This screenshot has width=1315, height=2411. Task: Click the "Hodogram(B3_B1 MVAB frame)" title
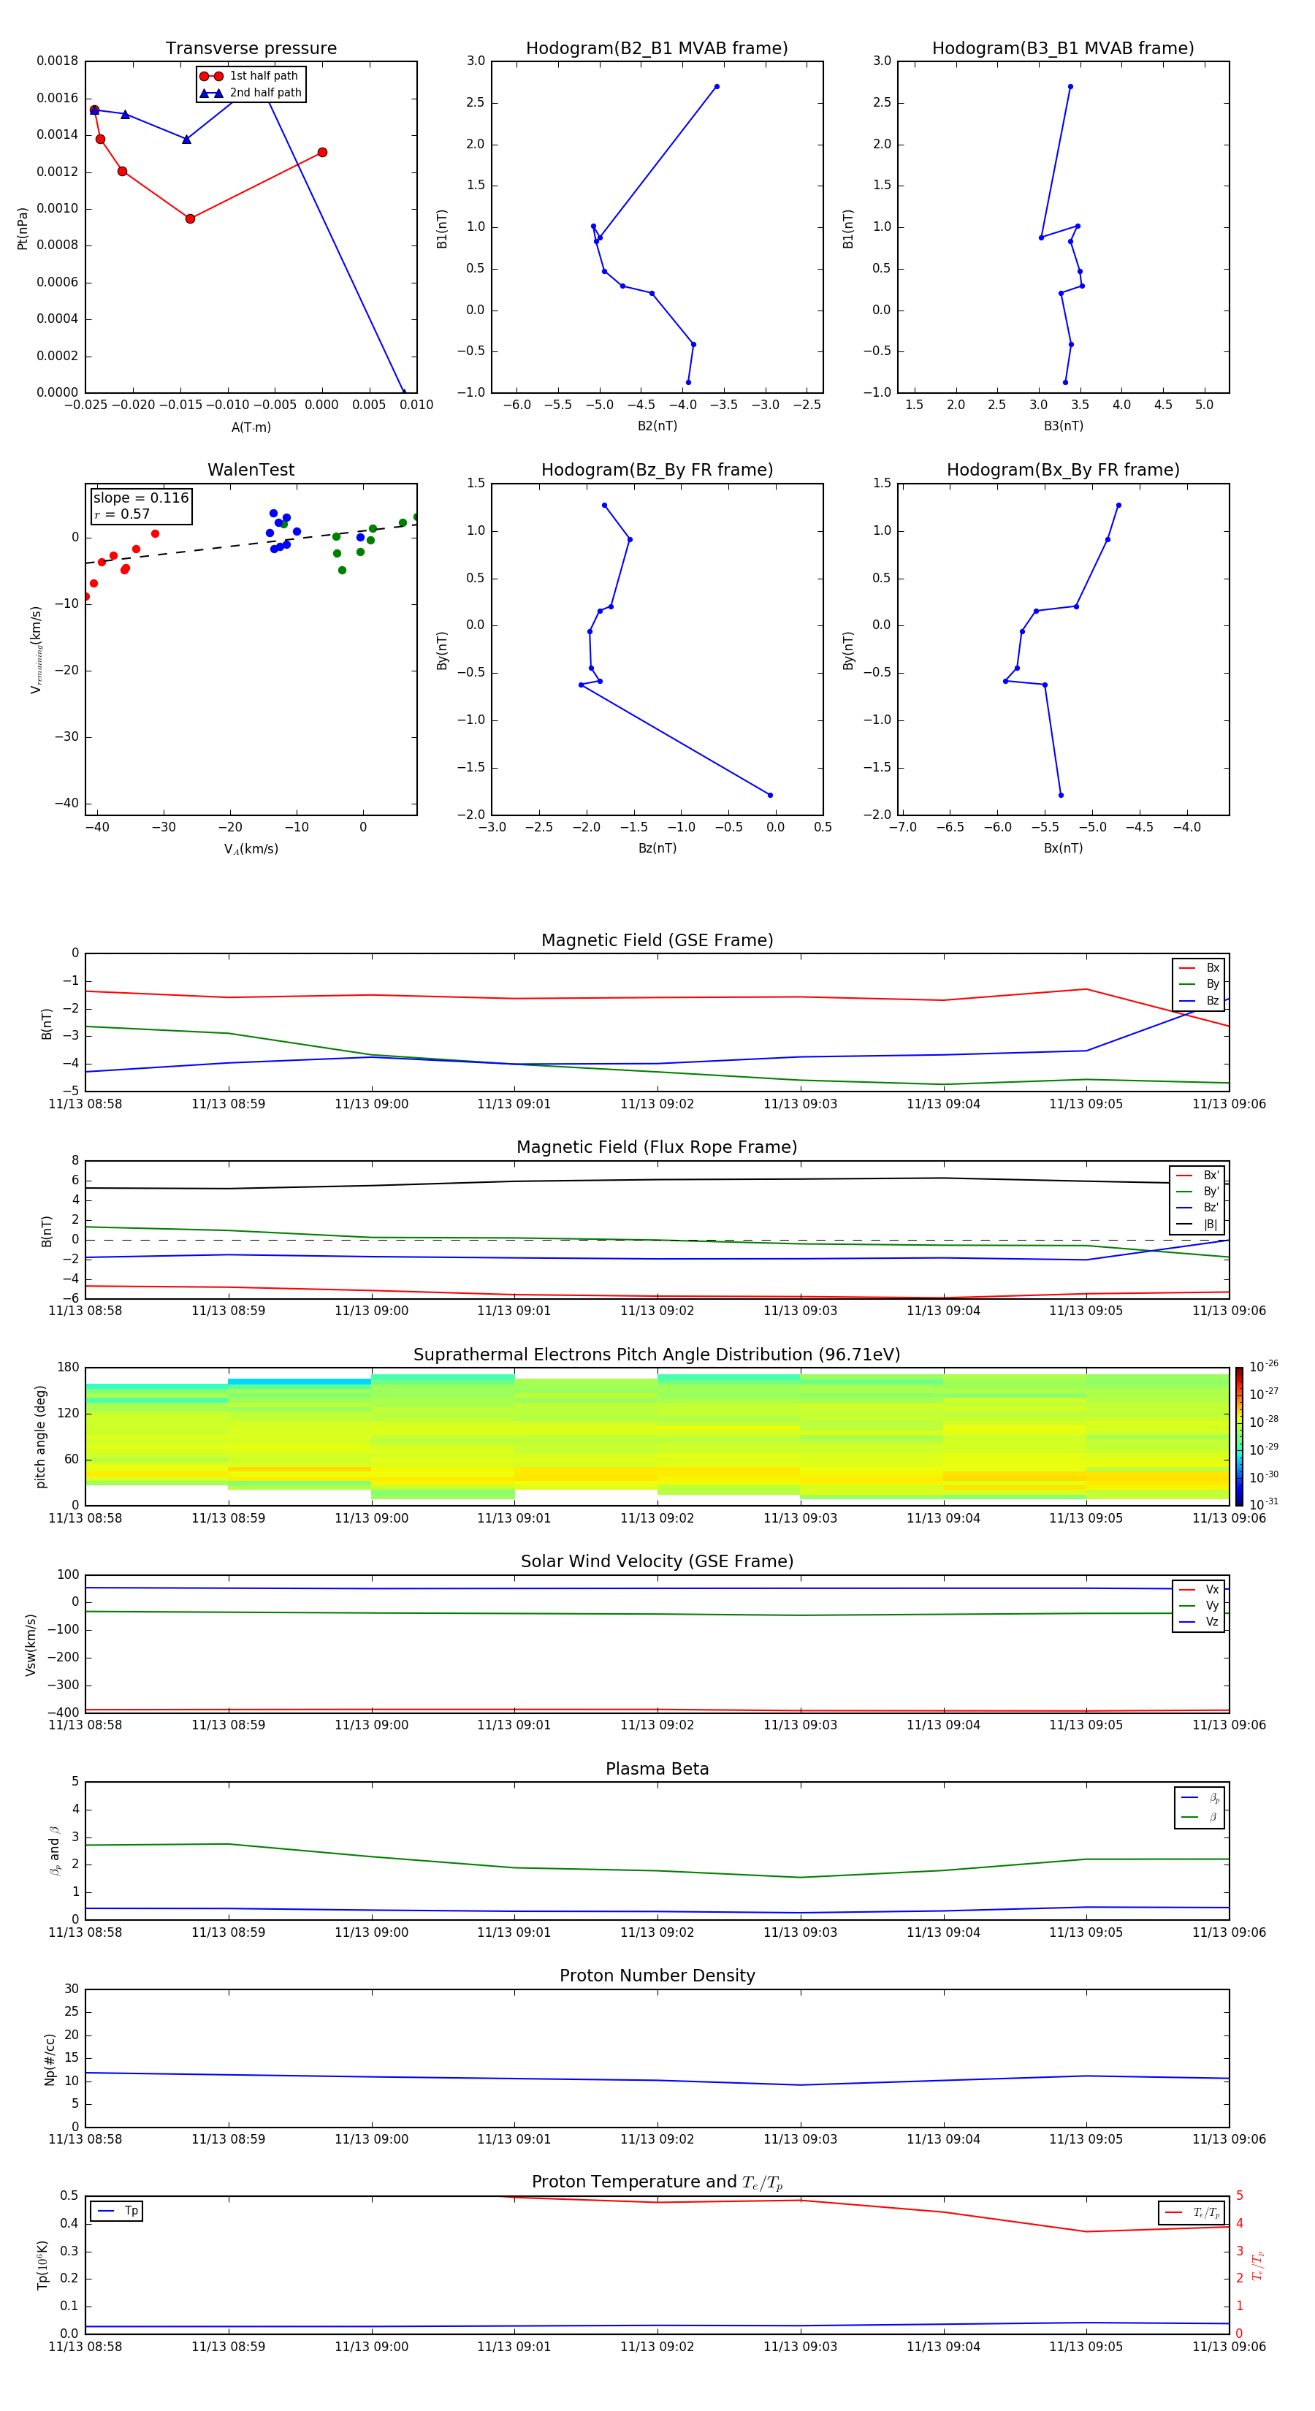(x=1063, y=49)
